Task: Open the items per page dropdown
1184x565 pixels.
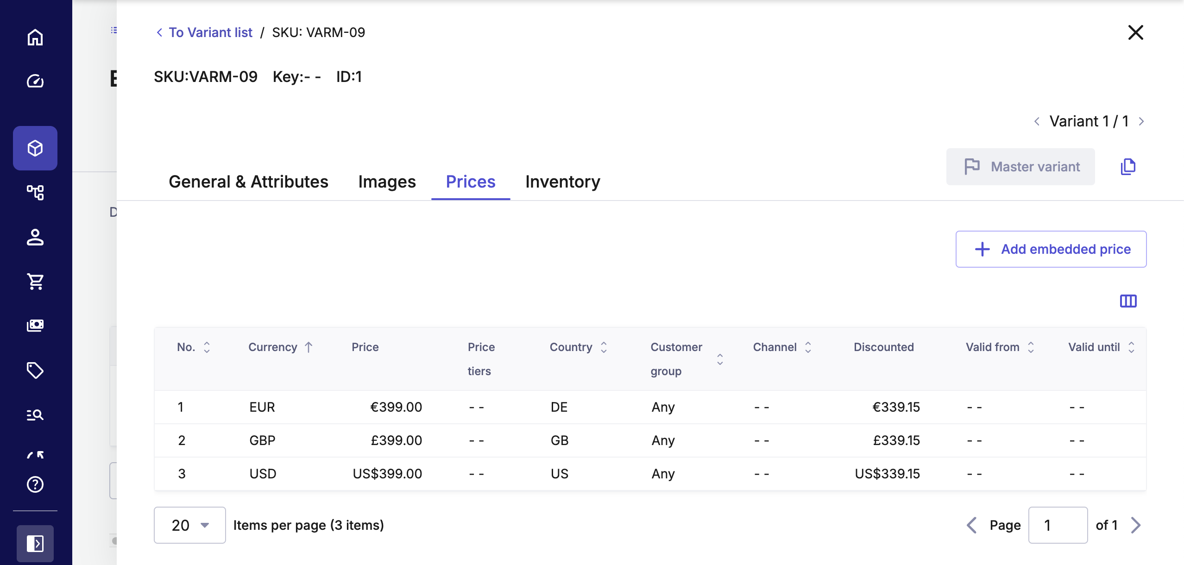Action: tap(190, 525)
